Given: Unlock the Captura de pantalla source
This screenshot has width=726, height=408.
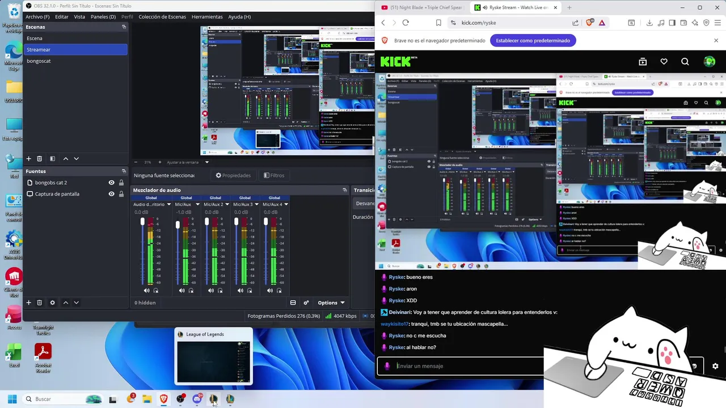Looking at the screenshot, I should (121, 194).
